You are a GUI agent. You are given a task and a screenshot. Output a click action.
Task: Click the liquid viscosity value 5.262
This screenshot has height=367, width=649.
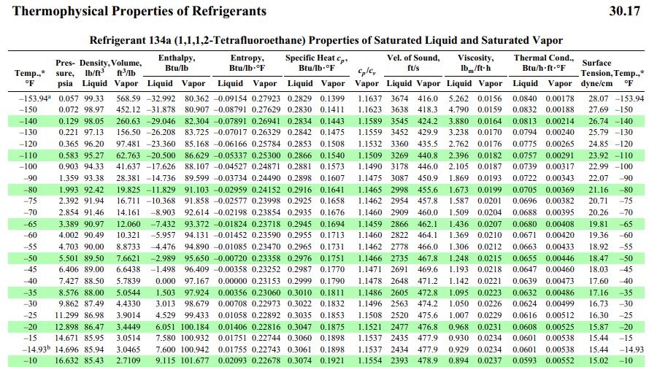click(458, 98)
